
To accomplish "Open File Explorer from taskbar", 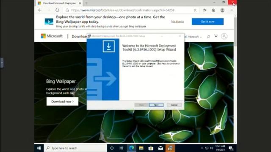I will pos(141,148).
